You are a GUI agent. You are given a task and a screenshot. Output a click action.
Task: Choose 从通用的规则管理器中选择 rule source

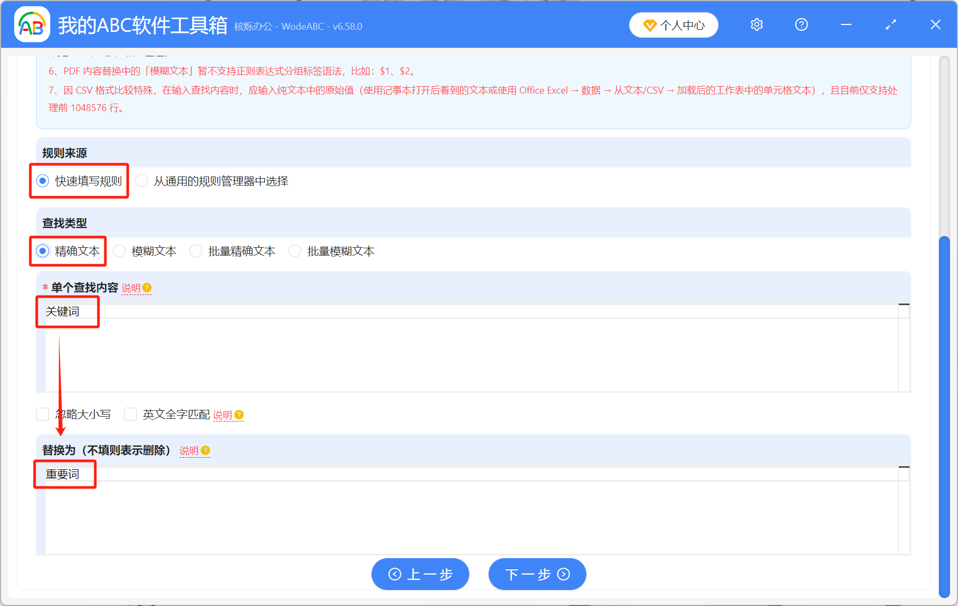point(142,181)
